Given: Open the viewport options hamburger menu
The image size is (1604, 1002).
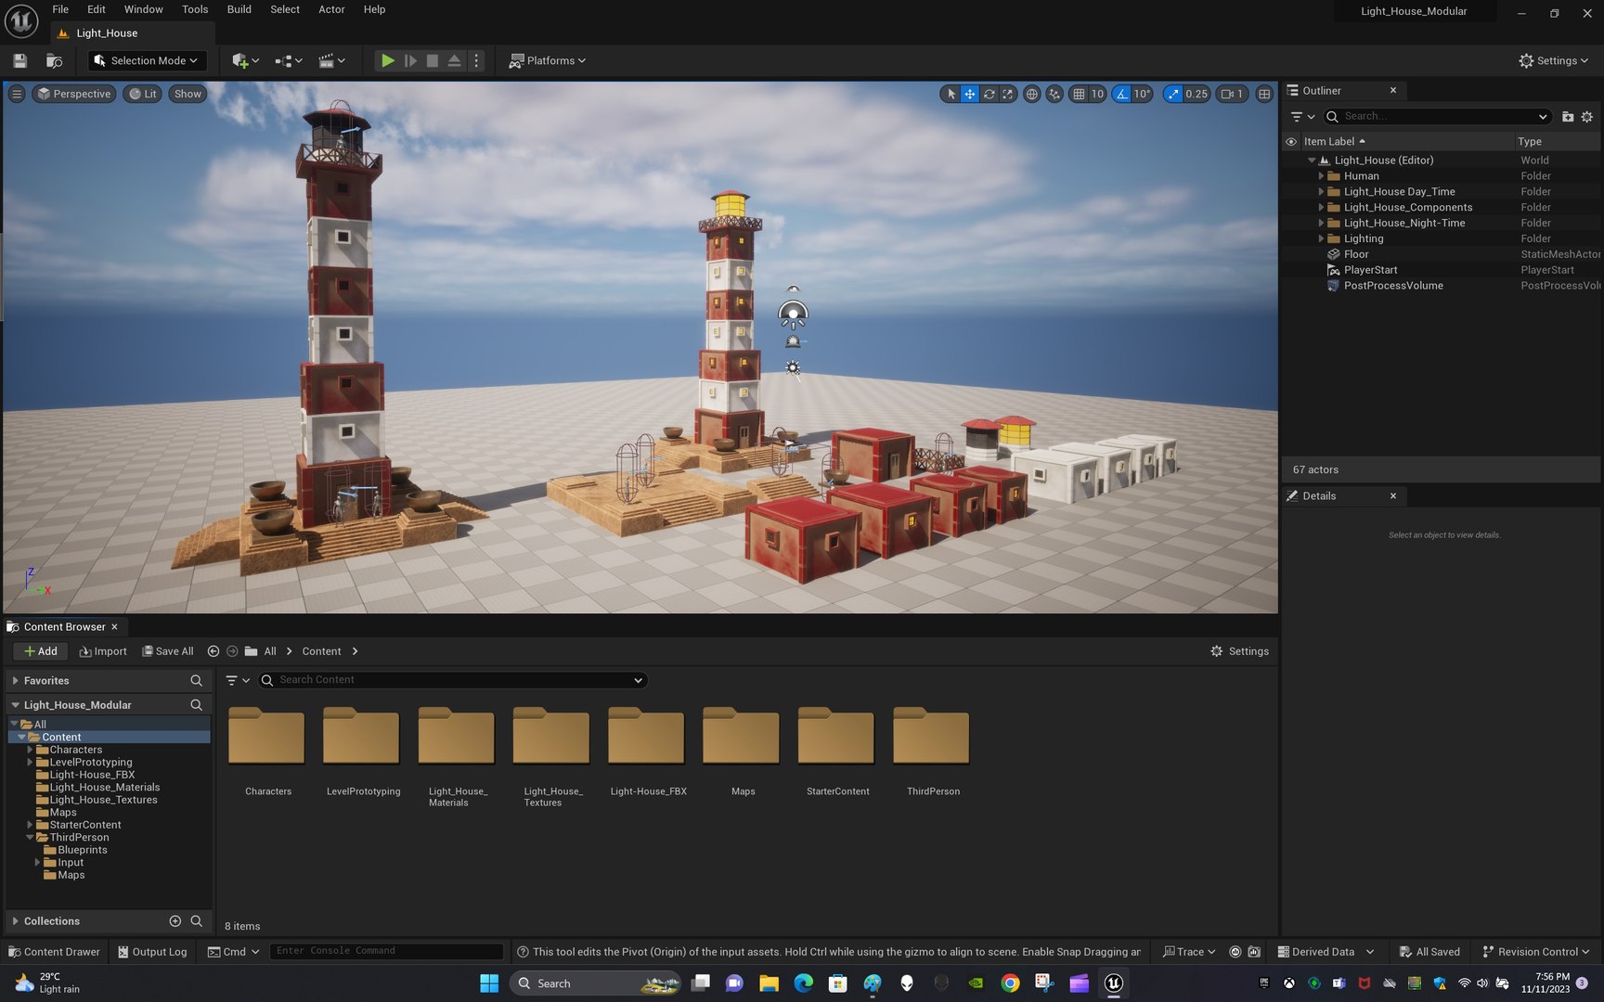Looking at the screenshot, I should 16,94.
